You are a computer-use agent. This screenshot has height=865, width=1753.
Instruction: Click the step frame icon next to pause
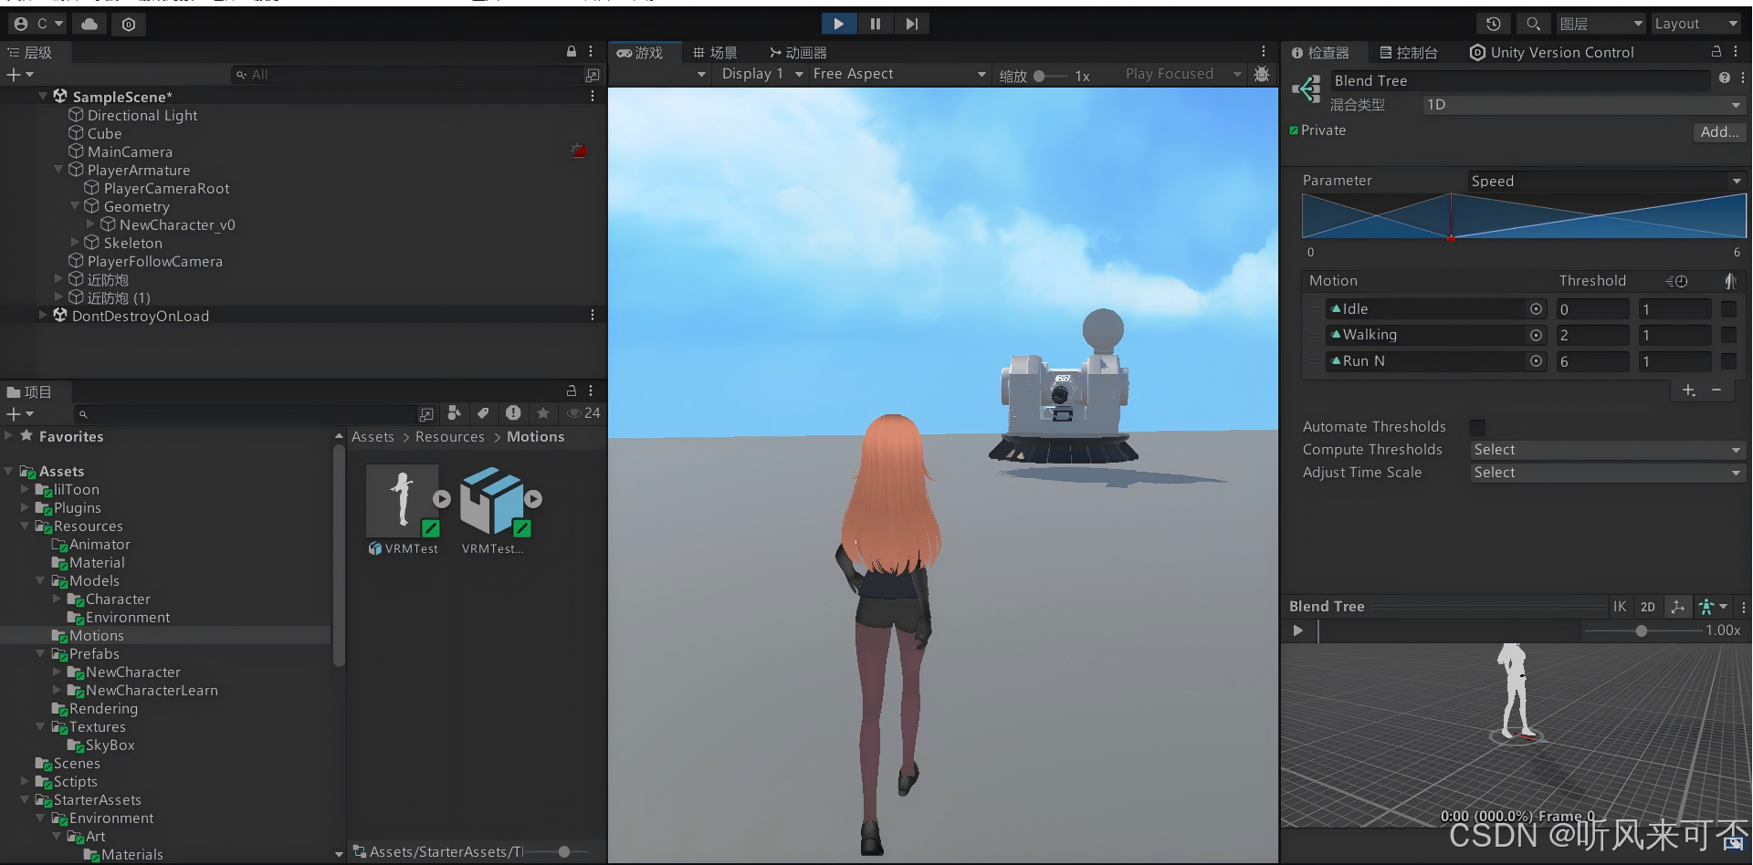[x=911, y=24]
